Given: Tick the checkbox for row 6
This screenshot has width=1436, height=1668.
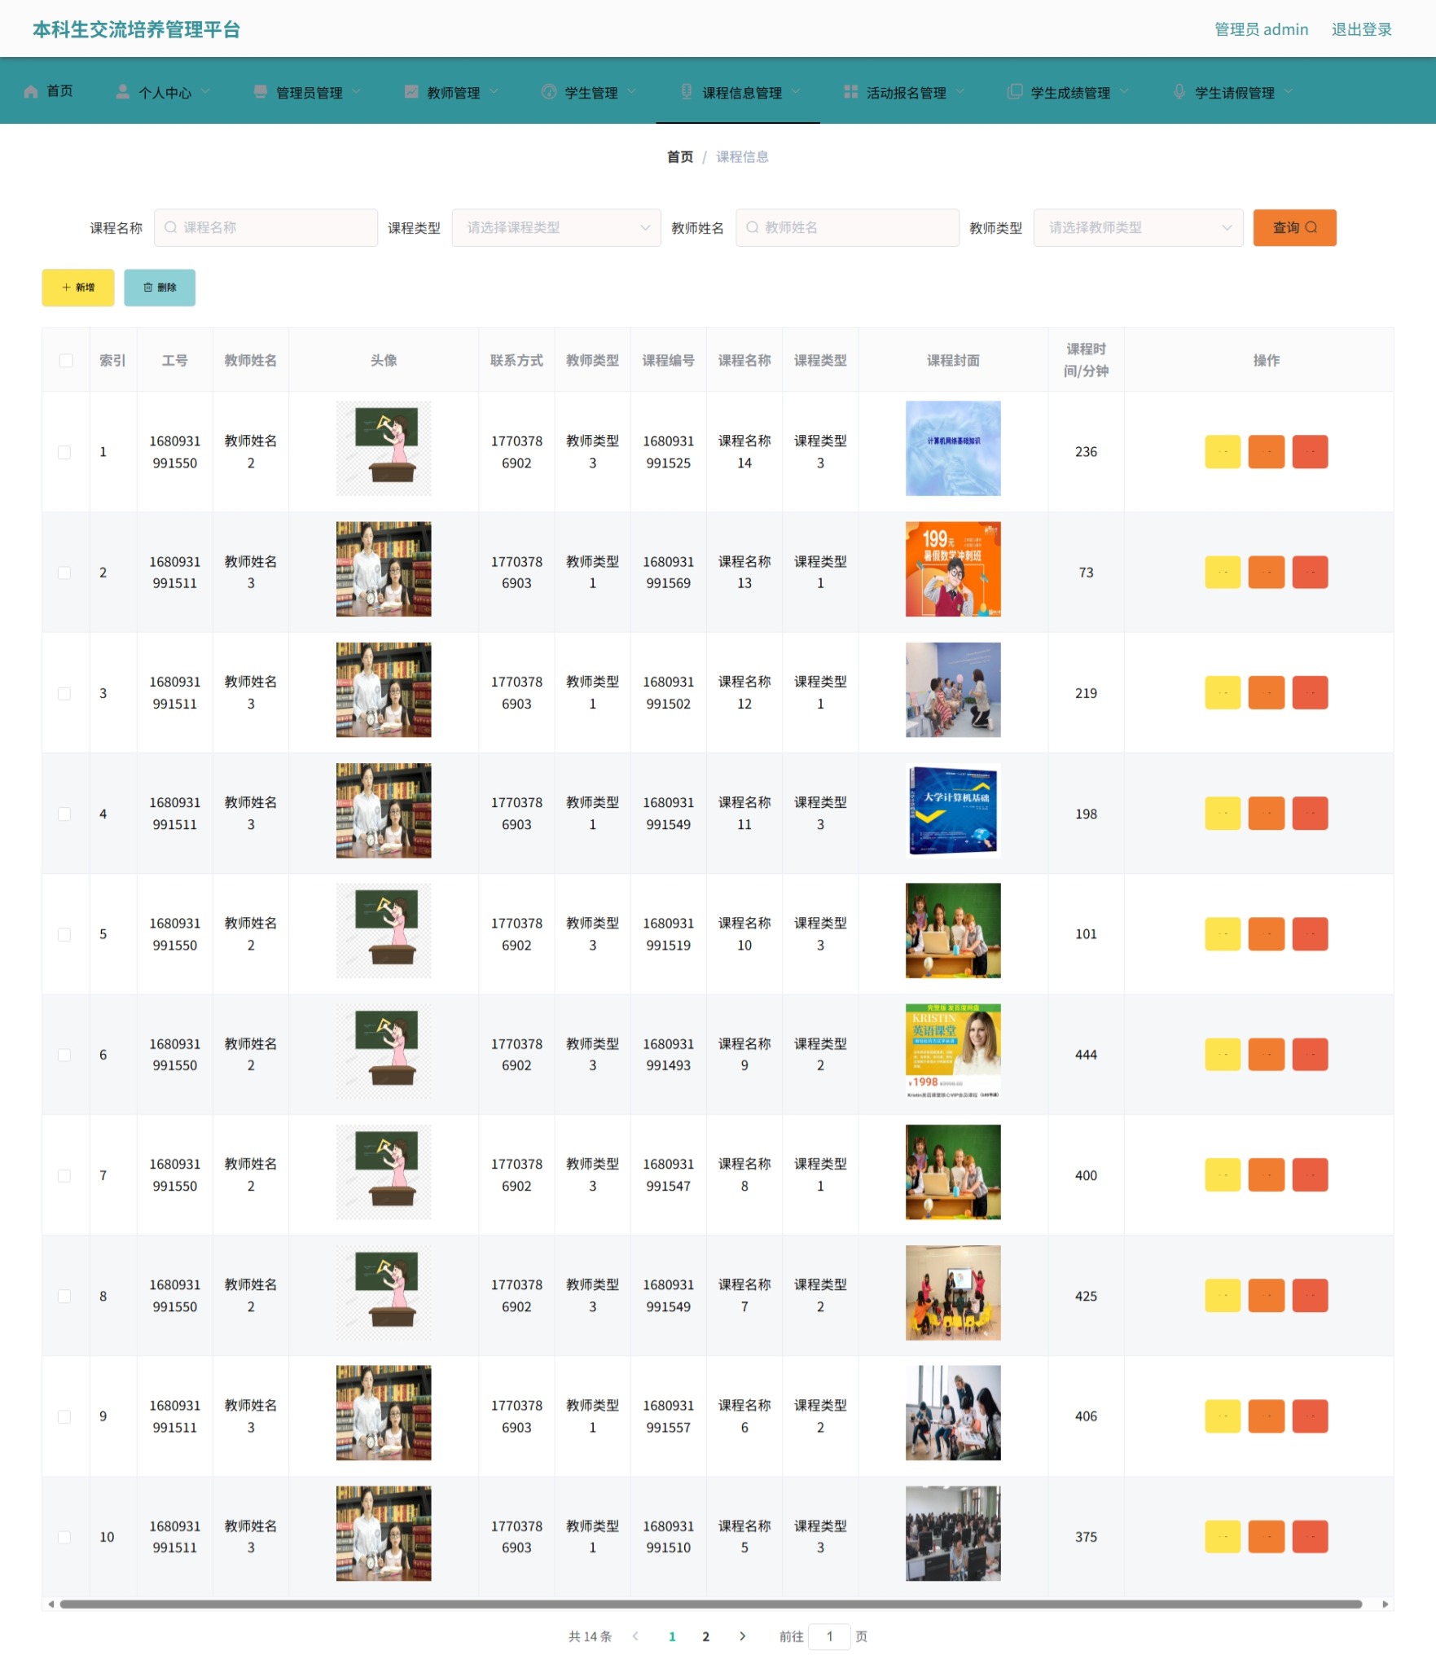Looking at the screenshot, I should (64, 1055).
